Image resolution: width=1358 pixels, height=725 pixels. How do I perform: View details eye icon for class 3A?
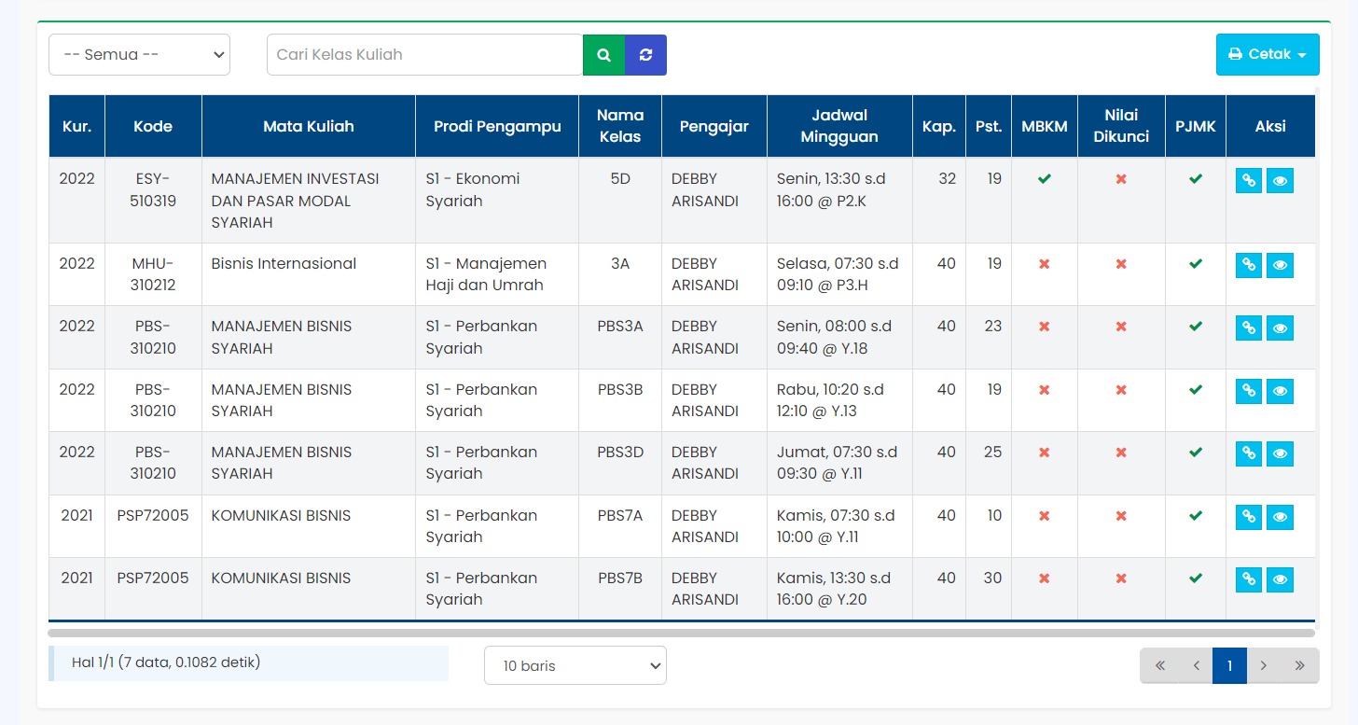[x=1281, y=266]
